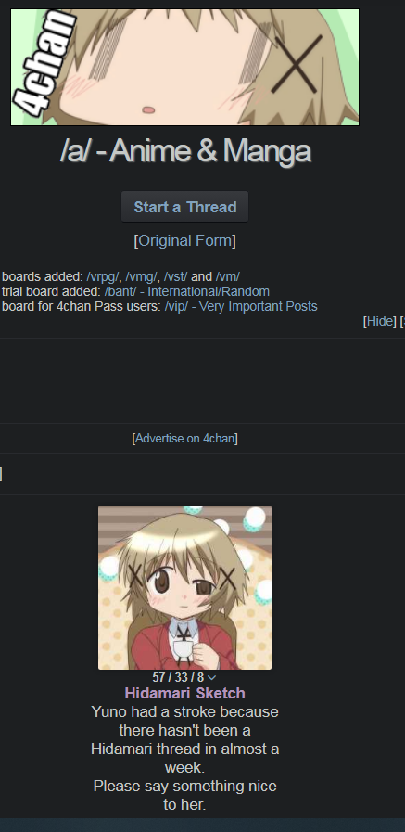Visit the /vrpg/ board link
Viewport: 405px width, 832px height.
click(103, 276)
